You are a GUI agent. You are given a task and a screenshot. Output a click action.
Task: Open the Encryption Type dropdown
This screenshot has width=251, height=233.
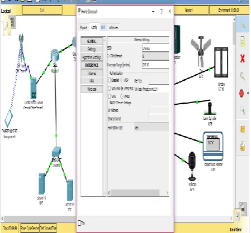pyautogui.click(x=151, y=128)
